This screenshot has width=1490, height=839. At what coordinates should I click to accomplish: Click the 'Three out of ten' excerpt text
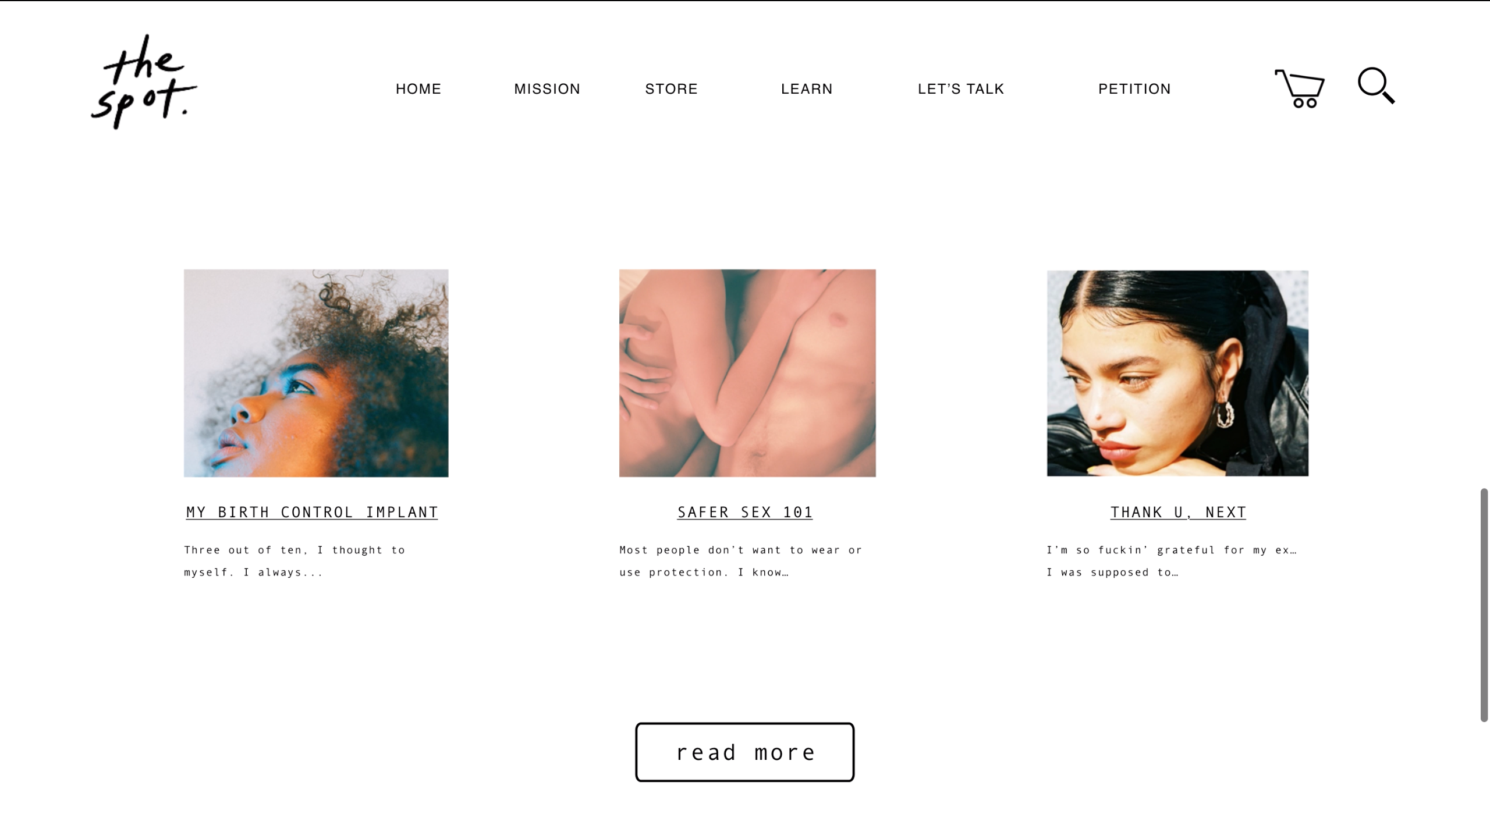click(295, 561)
